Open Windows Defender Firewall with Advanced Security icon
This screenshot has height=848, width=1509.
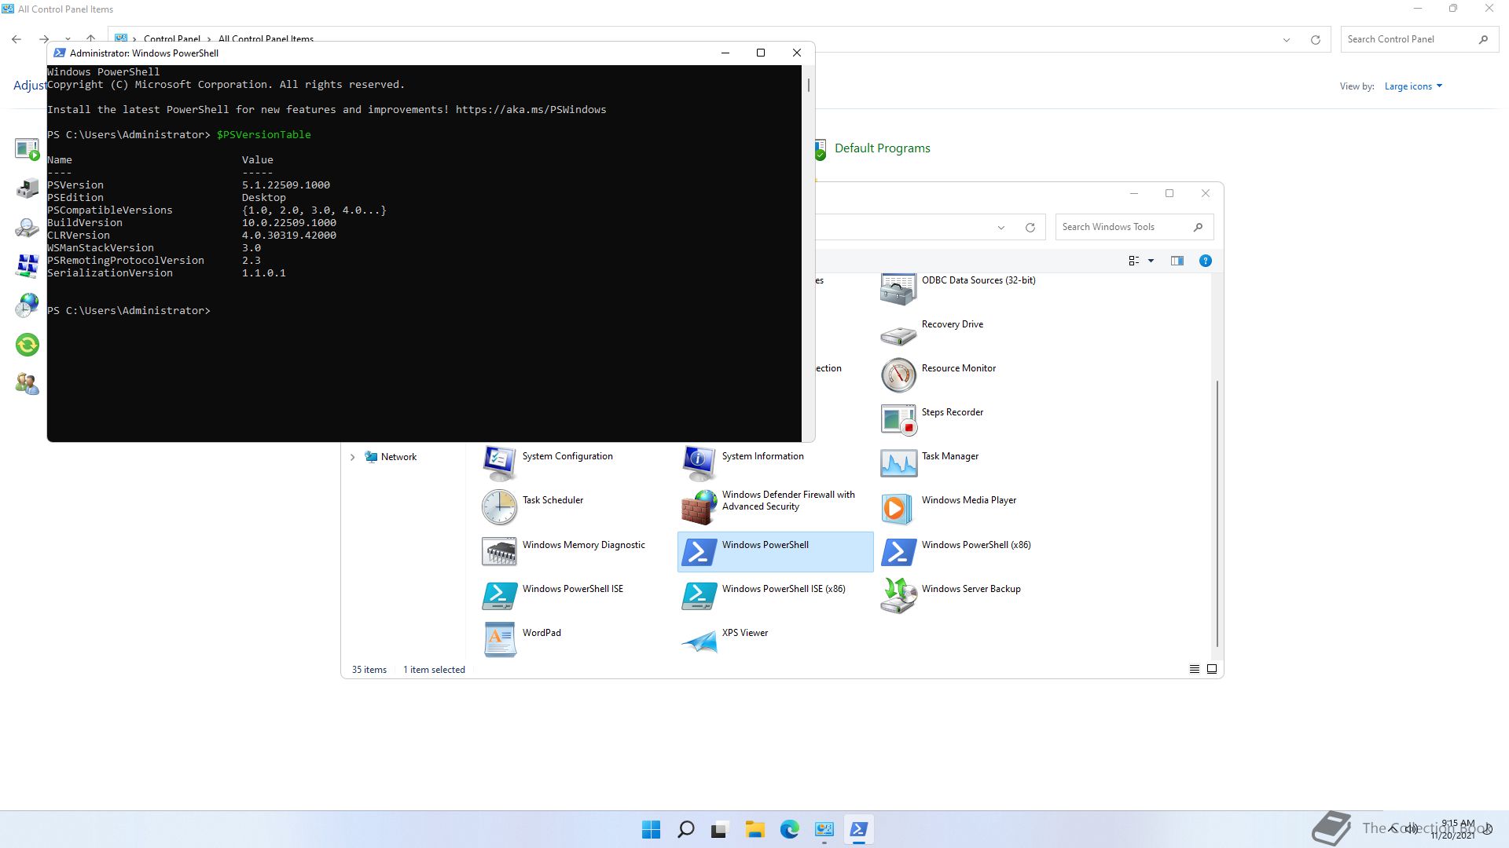point(699,508)
